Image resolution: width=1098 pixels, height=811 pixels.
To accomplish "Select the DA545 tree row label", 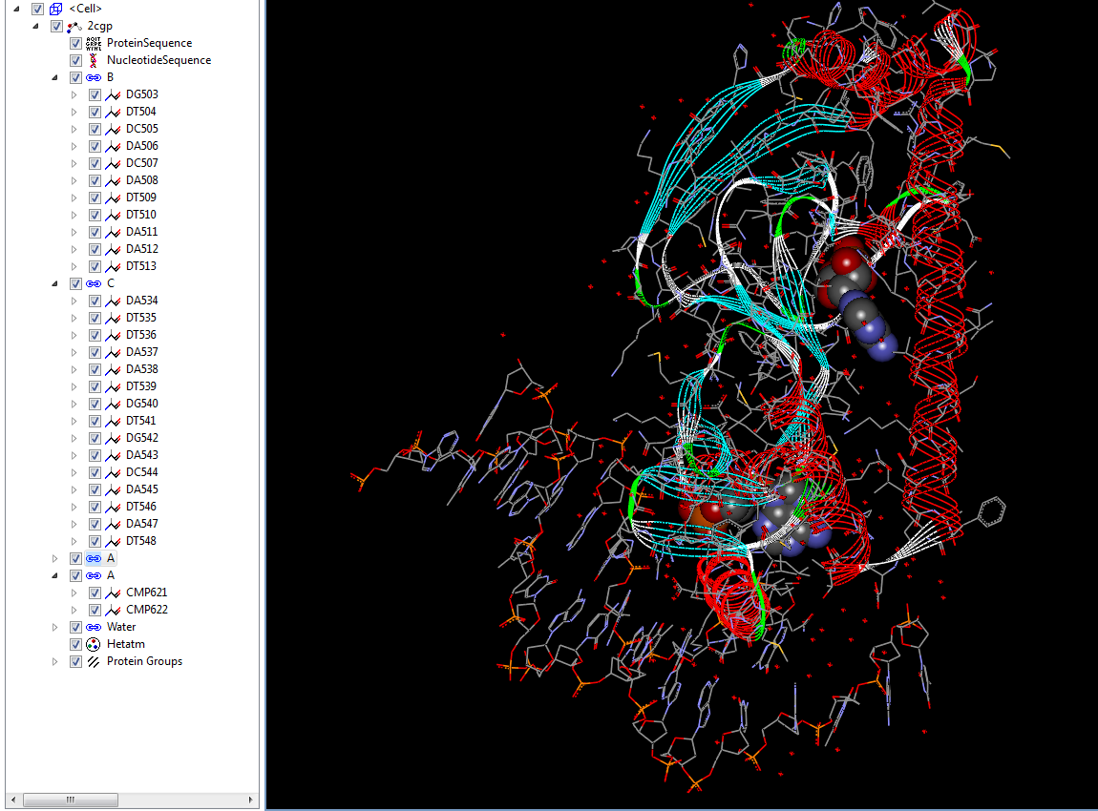I will [x=142, y=489].
